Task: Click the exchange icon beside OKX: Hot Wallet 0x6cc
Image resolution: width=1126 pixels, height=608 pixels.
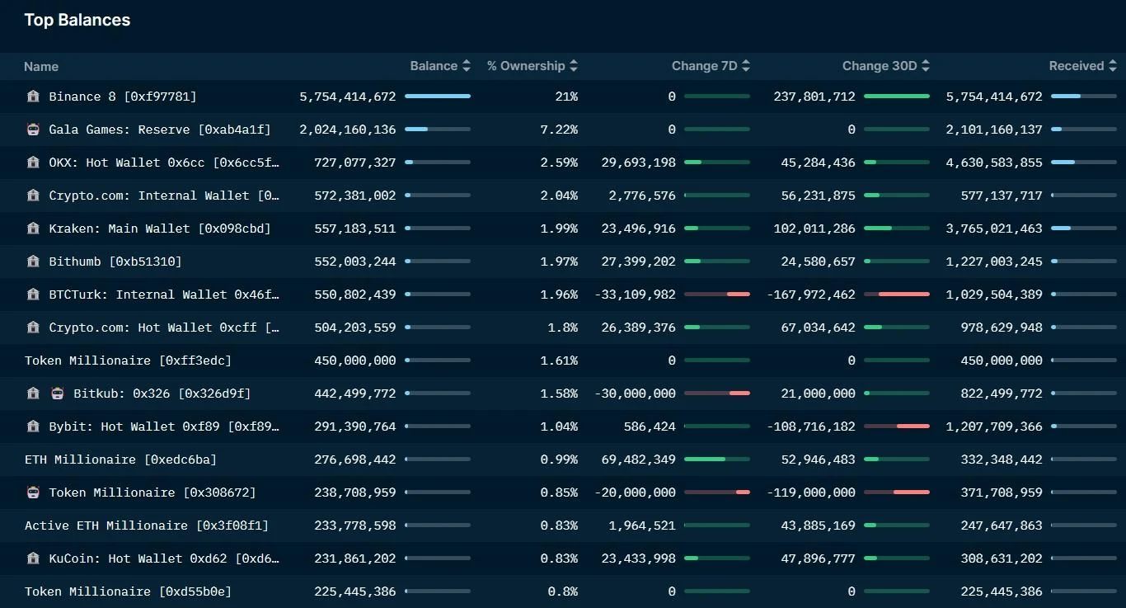Action: [x=33, y=163]
